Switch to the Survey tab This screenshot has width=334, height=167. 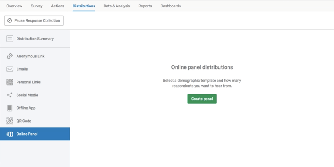click(37, 6)
